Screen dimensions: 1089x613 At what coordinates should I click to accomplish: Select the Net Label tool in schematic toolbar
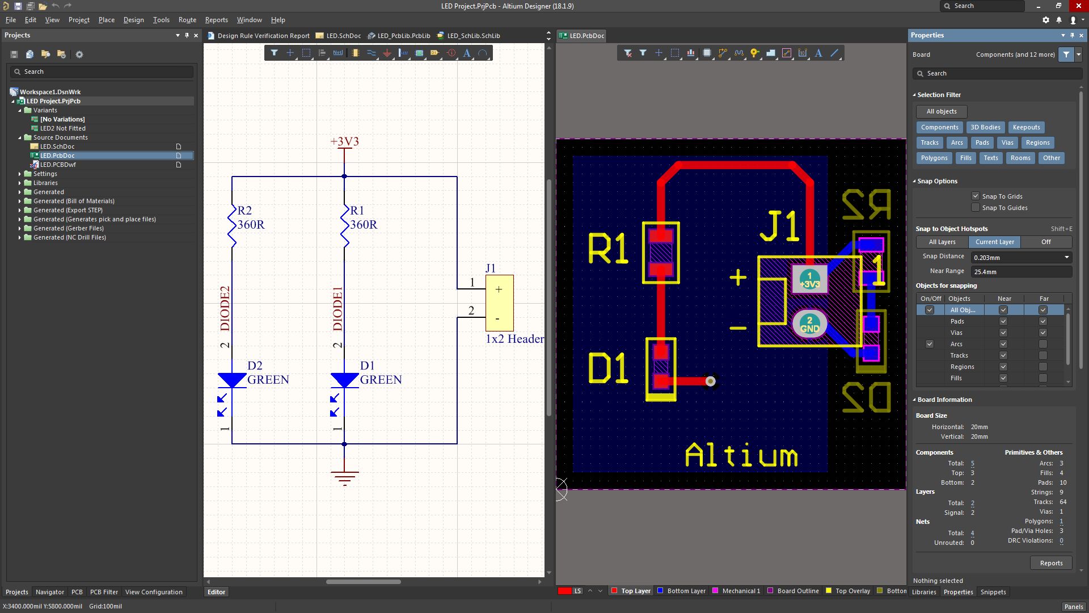[x=338, y=53]
